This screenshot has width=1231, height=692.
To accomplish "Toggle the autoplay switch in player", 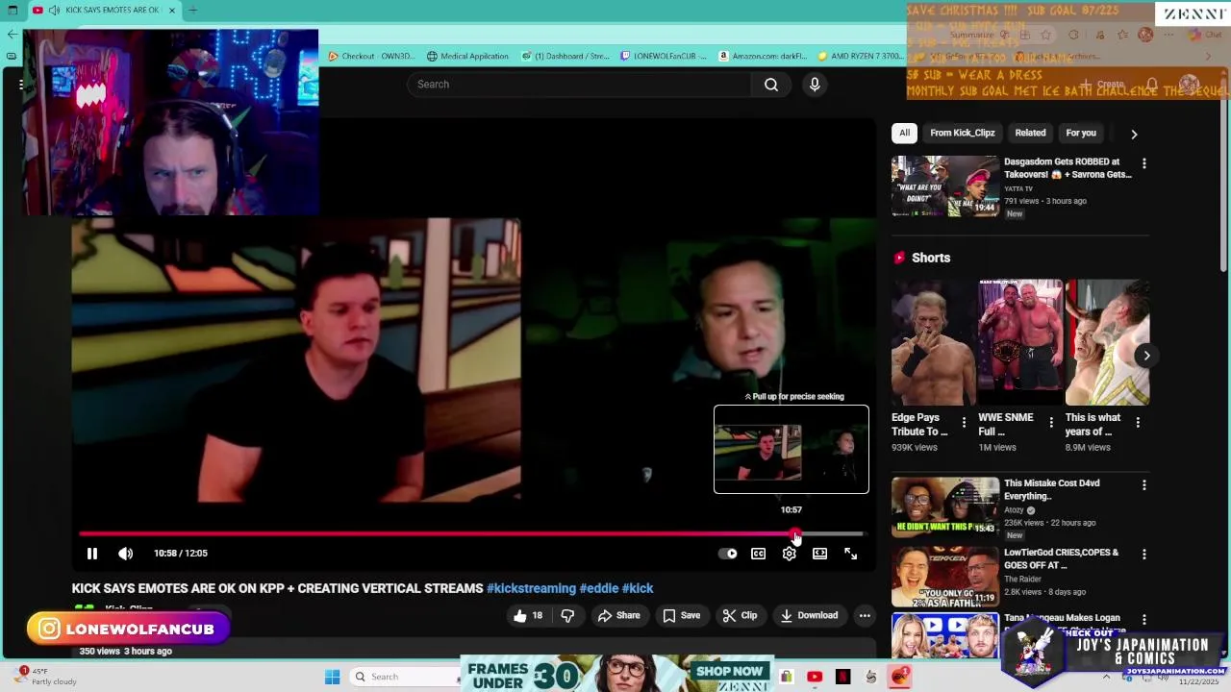I will tap(728, 554).
